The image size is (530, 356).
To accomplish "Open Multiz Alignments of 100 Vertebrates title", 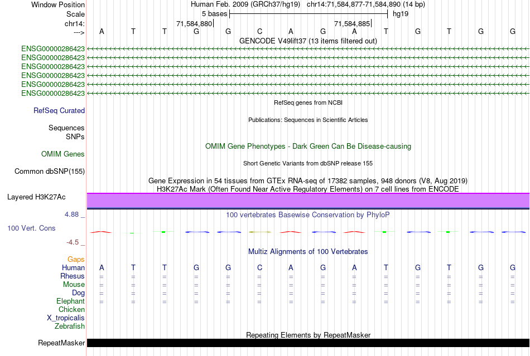I will (308, 252).
